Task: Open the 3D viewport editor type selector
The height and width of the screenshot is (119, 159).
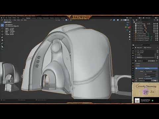Action: pos(2,20)
